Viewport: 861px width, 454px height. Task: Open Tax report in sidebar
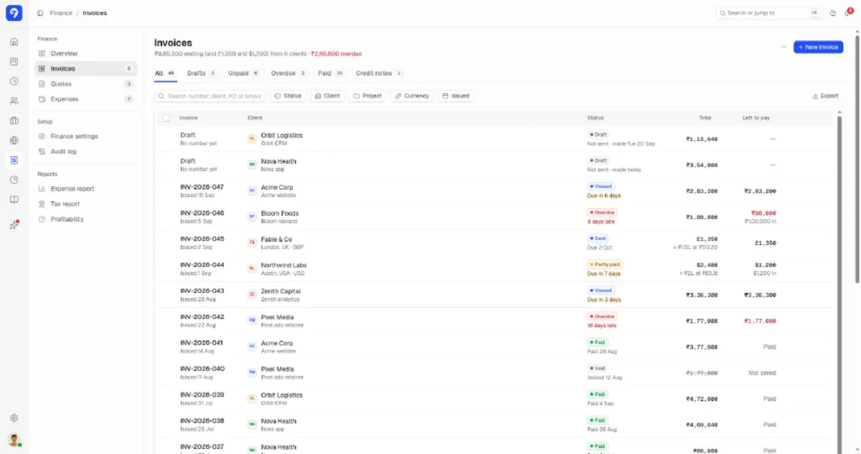tap(85, 204)
